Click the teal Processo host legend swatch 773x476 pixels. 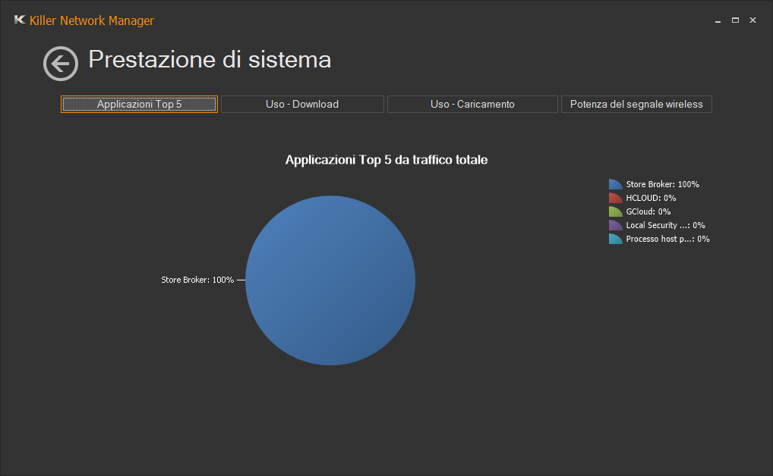click(615, 239)
